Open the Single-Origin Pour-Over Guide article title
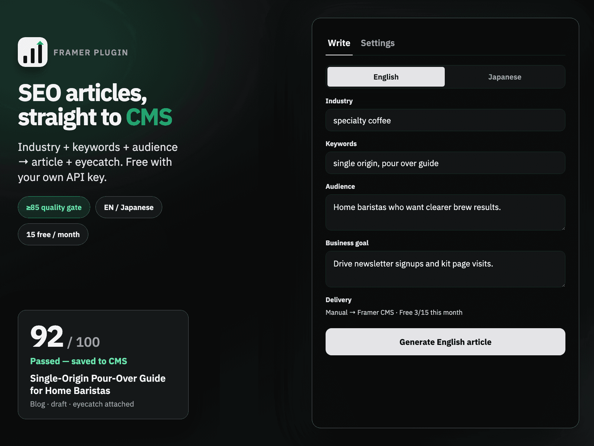Screen dimensions: 594x446 tap(98, 384)
